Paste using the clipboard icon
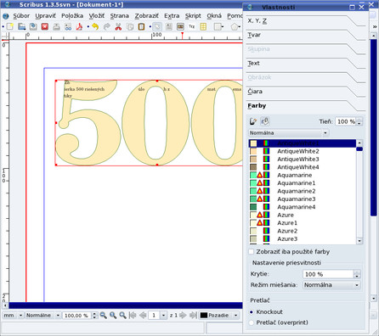The image size is (379, 336). point(141,27)
